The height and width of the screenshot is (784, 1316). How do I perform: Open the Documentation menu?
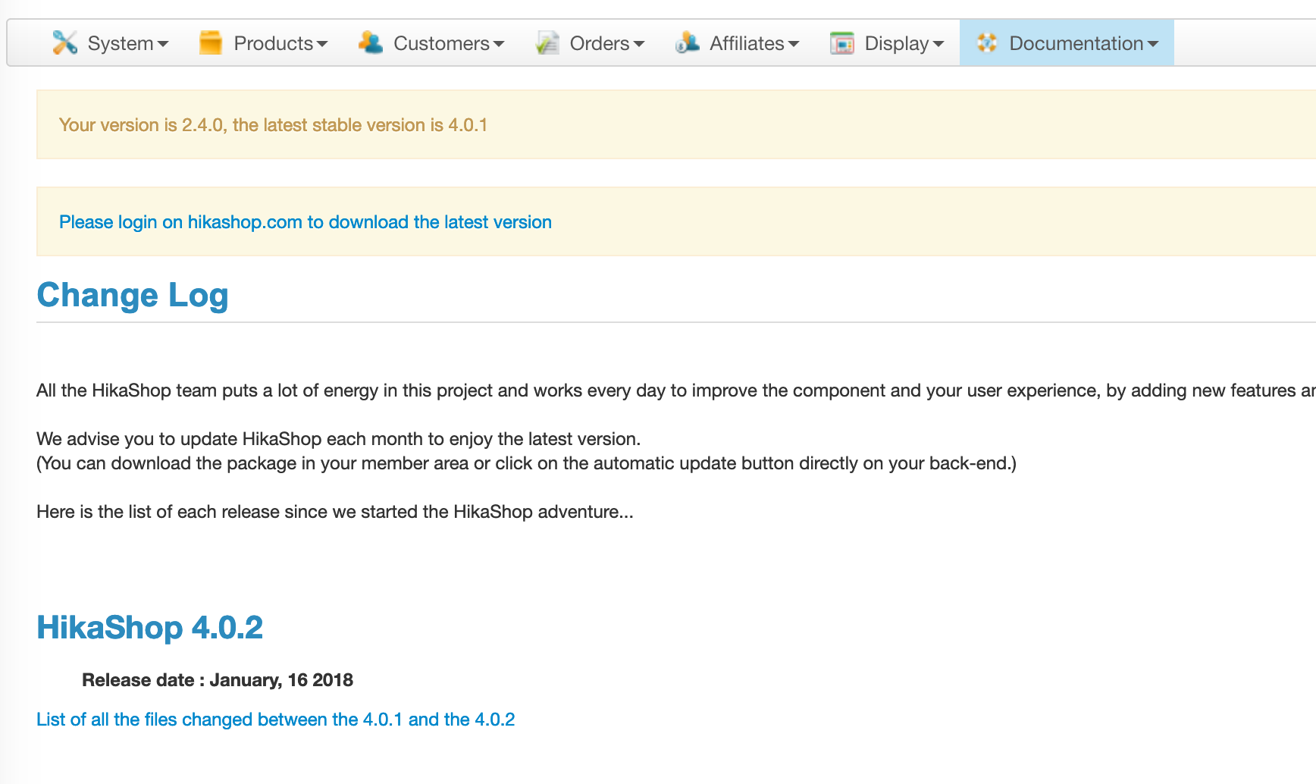[1076, 43]
